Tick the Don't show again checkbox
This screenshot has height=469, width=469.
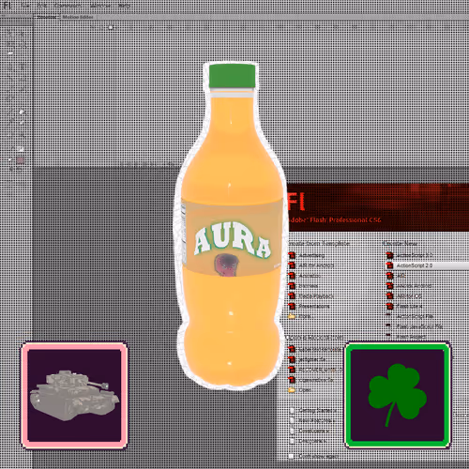[292, 456]
